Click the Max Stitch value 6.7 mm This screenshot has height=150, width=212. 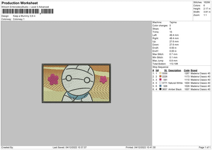click(173, 54)
